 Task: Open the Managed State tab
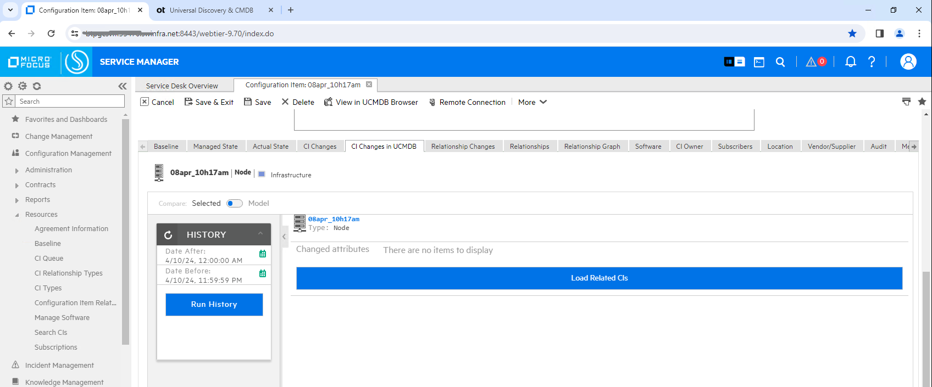click(215, 147)
